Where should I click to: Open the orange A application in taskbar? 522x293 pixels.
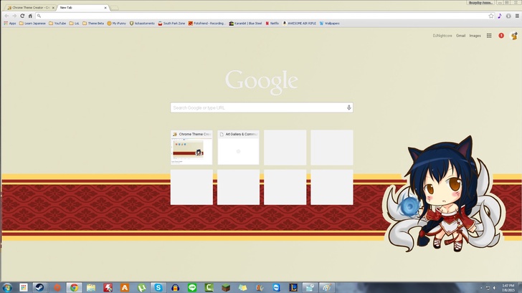(x=125, y=287)
